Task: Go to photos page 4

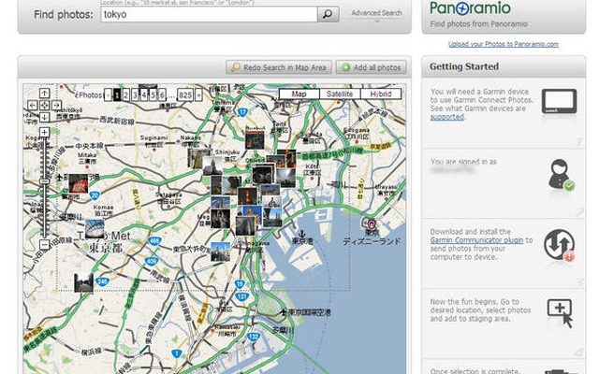Action: tap(144, 94)
